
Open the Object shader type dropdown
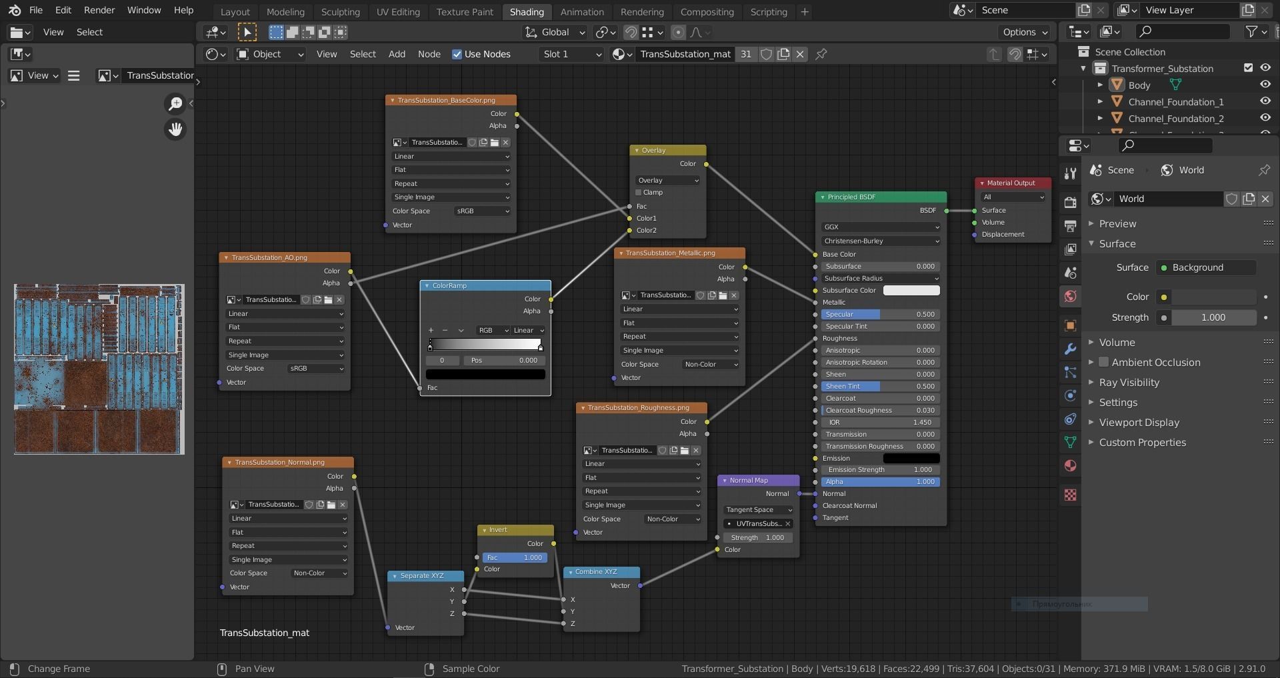pos(270,54)
